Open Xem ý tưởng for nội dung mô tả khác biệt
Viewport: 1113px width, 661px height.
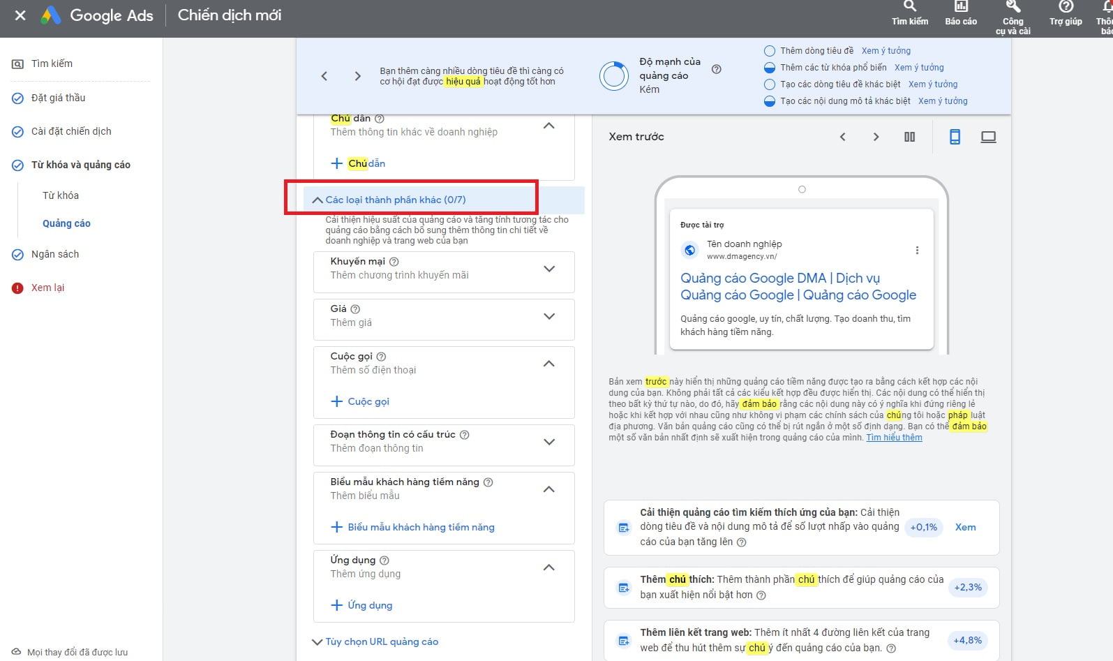click(943, 101)
